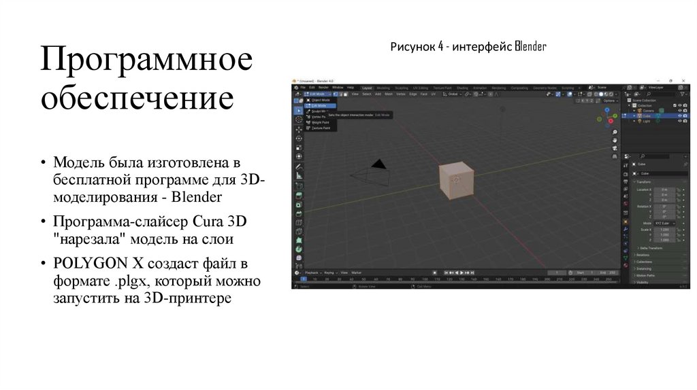Switch perspective/orthographic using the grid icon
The image size is (697, 390).
(615, 156)
